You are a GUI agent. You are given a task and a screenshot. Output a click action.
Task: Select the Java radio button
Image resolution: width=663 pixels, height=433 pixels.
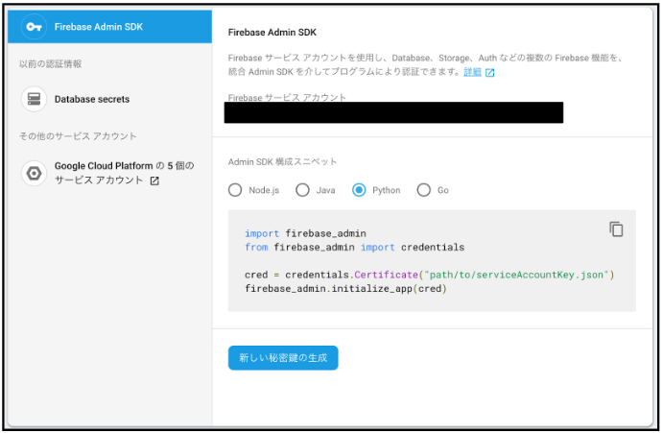pyautogui.click(x=302, y=190)
